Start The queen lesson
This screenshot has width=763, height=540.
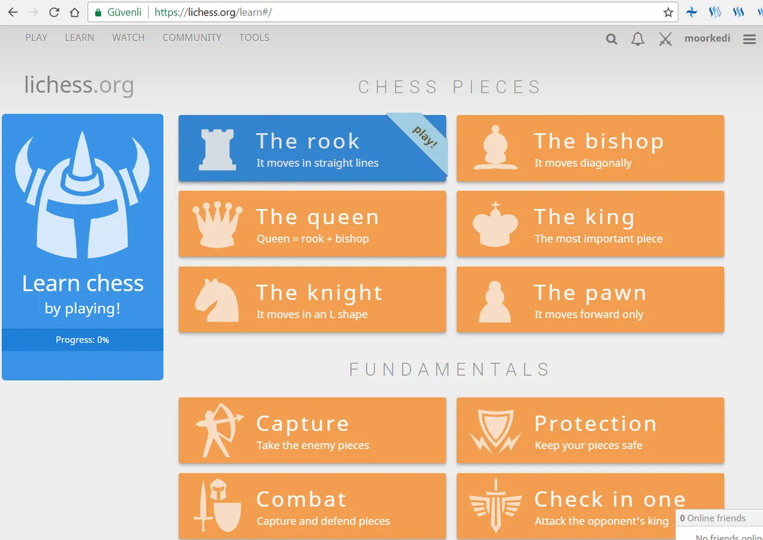(x=312, y=224)
